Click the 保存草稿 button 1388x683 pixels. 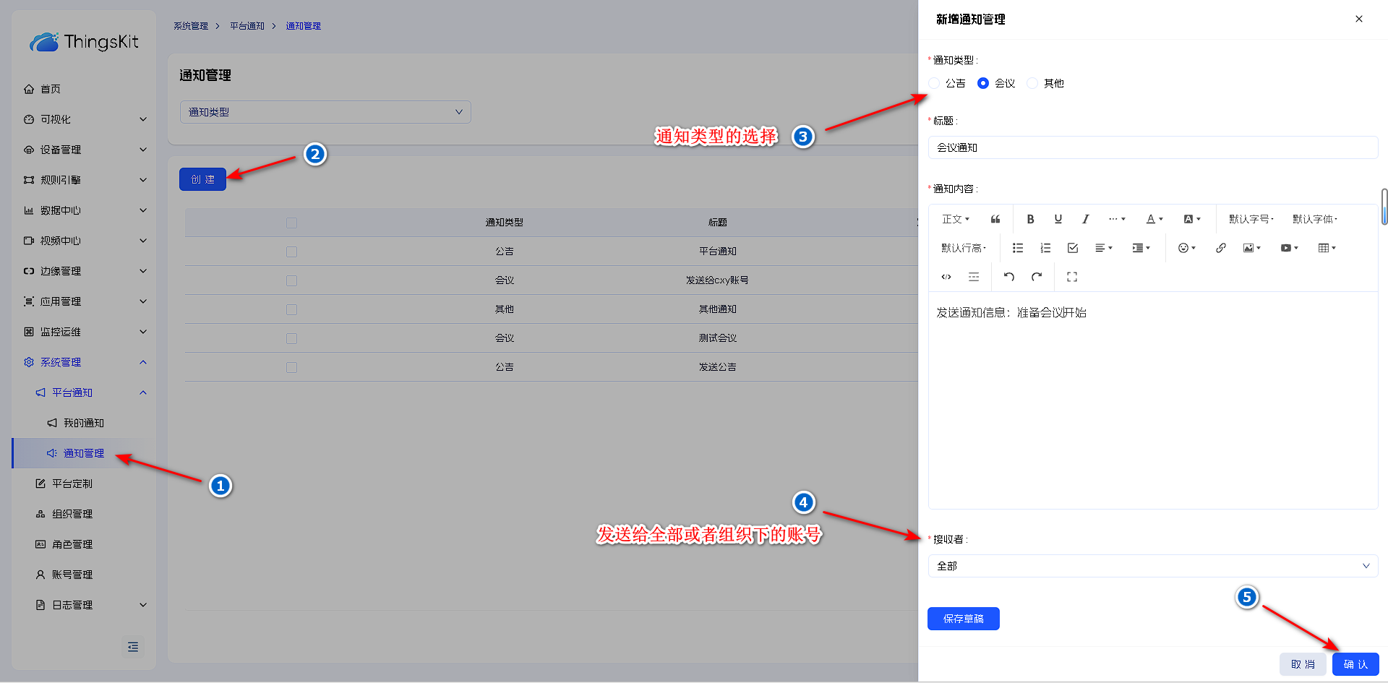point(963,619)
